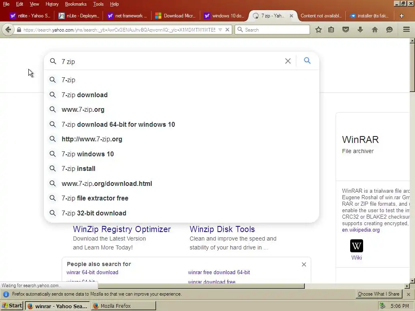Click the system tray network icon

tap(382, 306)
